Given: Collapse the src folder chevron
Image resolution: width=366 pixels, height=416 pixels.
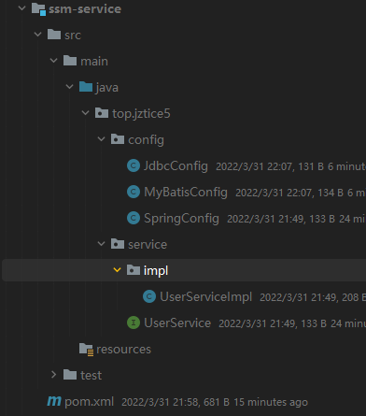Looking at the screenshot, I should pos(38,35).
